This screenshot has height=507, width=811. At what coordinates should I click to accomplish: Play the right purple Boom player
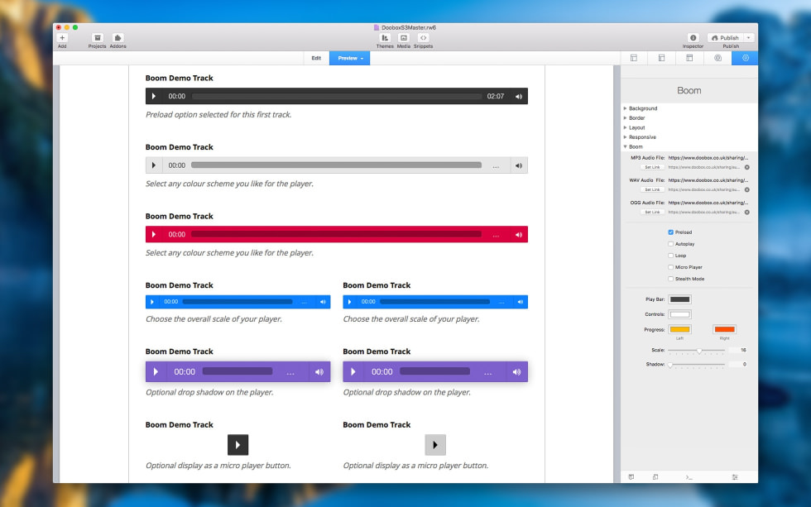353,371
